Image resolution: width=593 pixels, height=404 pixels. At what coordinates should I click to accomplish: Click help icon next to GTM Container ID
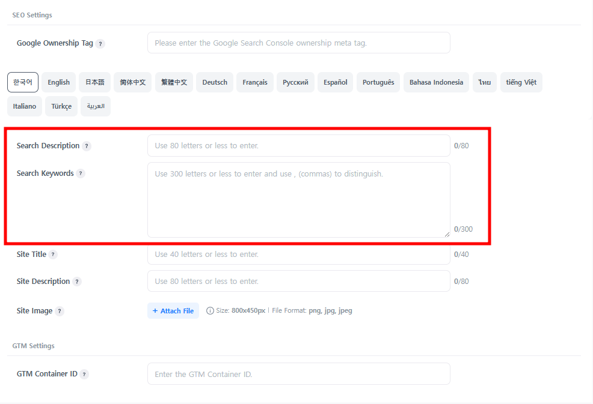point(84,374)
